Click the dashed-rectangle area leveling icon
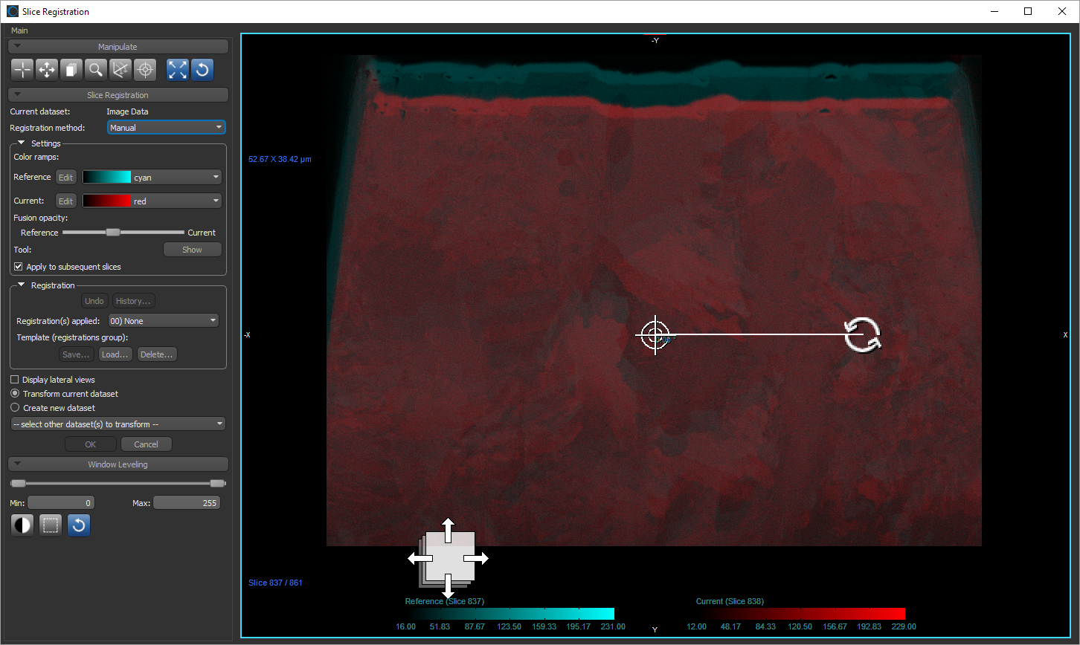This screenshot has height=645, width=1080. pos(50,525)
